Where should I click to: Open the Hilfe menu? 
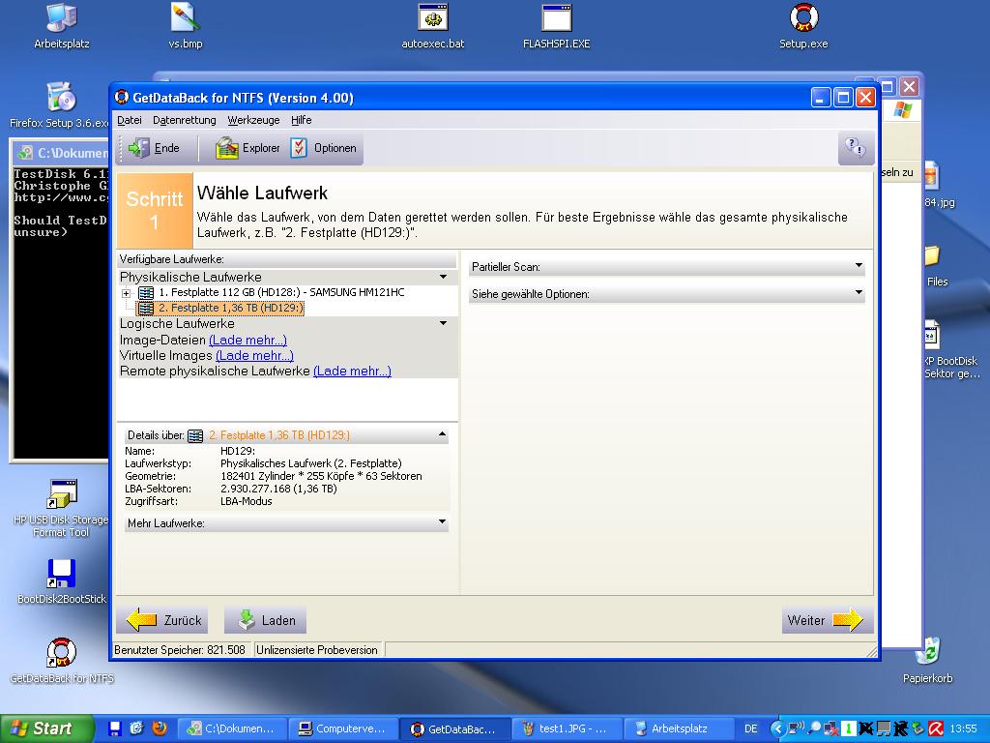point(302,120)
